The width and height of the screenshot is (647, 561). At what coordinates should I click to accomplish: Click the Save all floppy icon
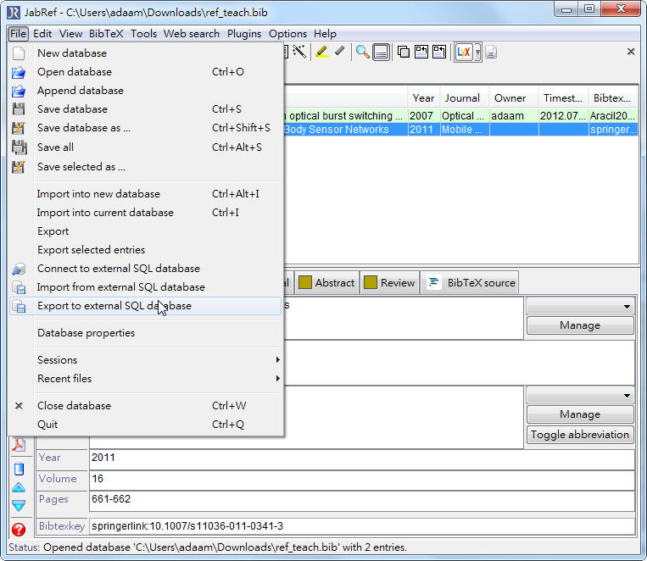click(19, 147)
